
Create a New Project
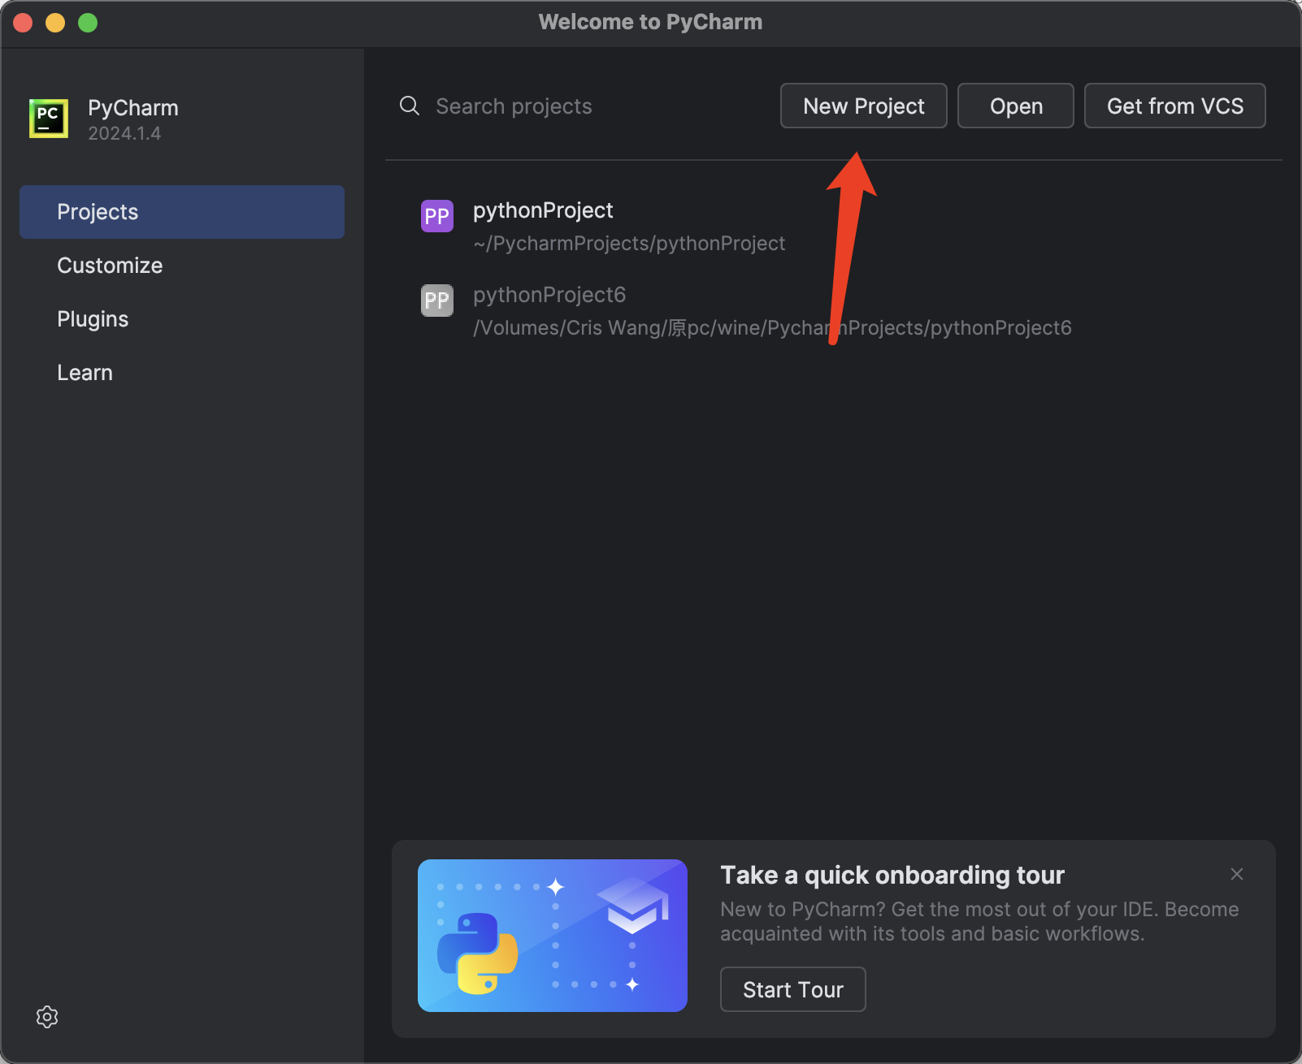click(864, 106)
